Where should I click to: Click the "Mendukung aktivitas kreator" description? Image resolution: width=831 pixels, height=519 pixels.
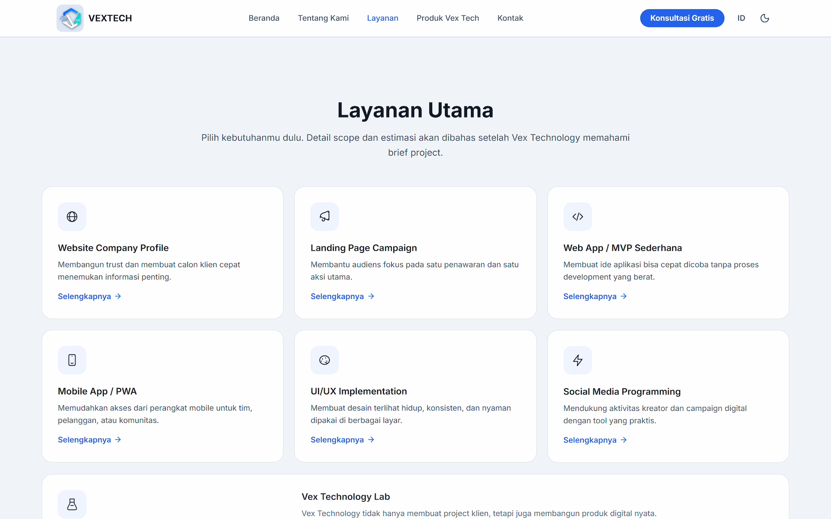[655, 415]
